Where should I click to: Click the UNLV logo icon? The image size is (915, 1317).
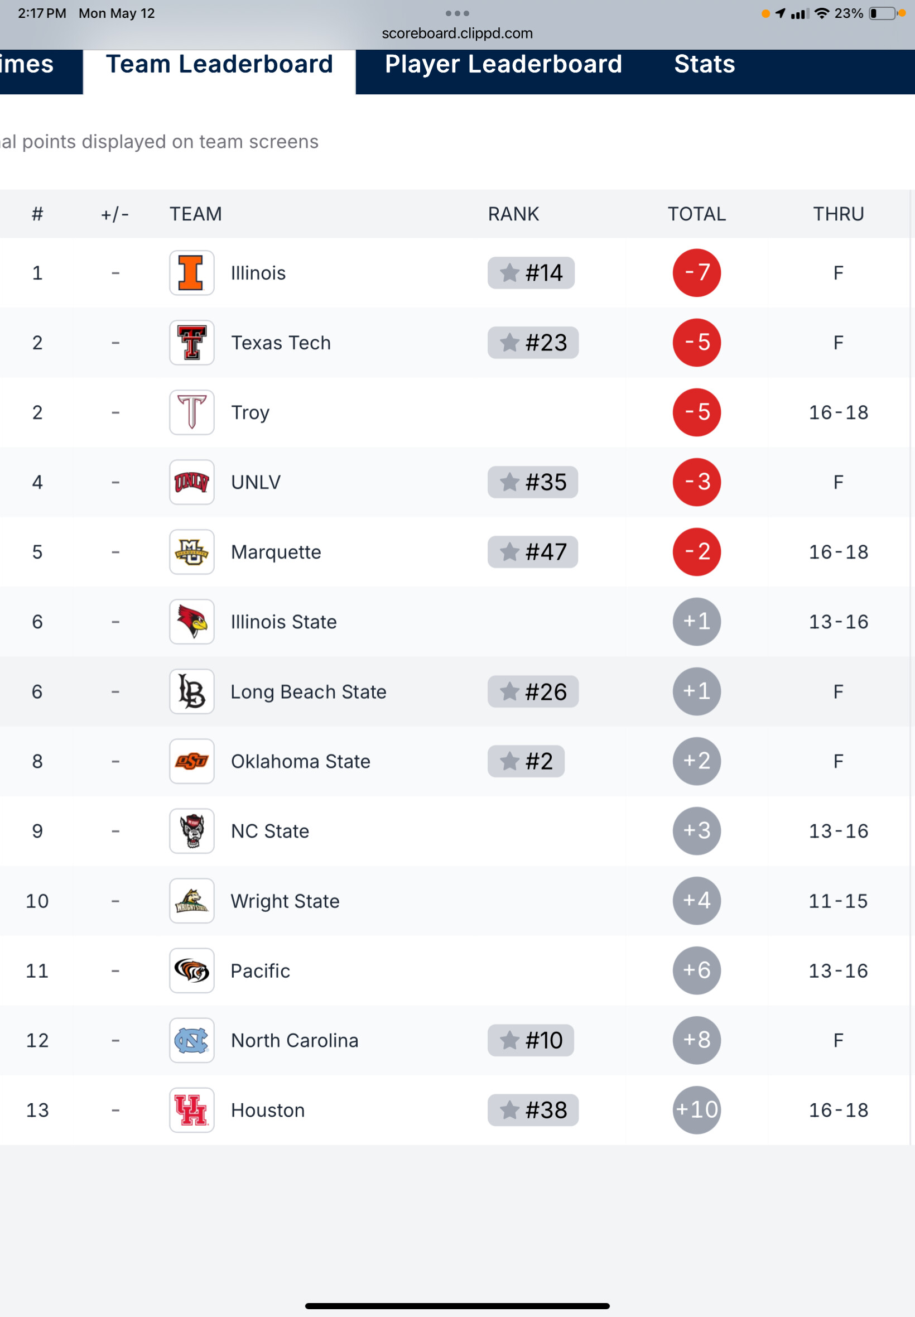(191, 482)
